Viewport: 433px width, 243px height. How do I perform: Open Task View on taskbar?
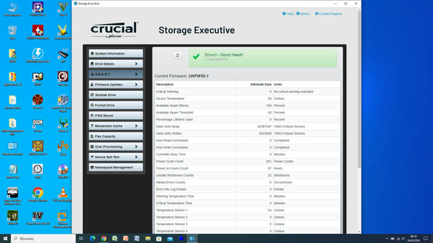[x=81, y=239]
